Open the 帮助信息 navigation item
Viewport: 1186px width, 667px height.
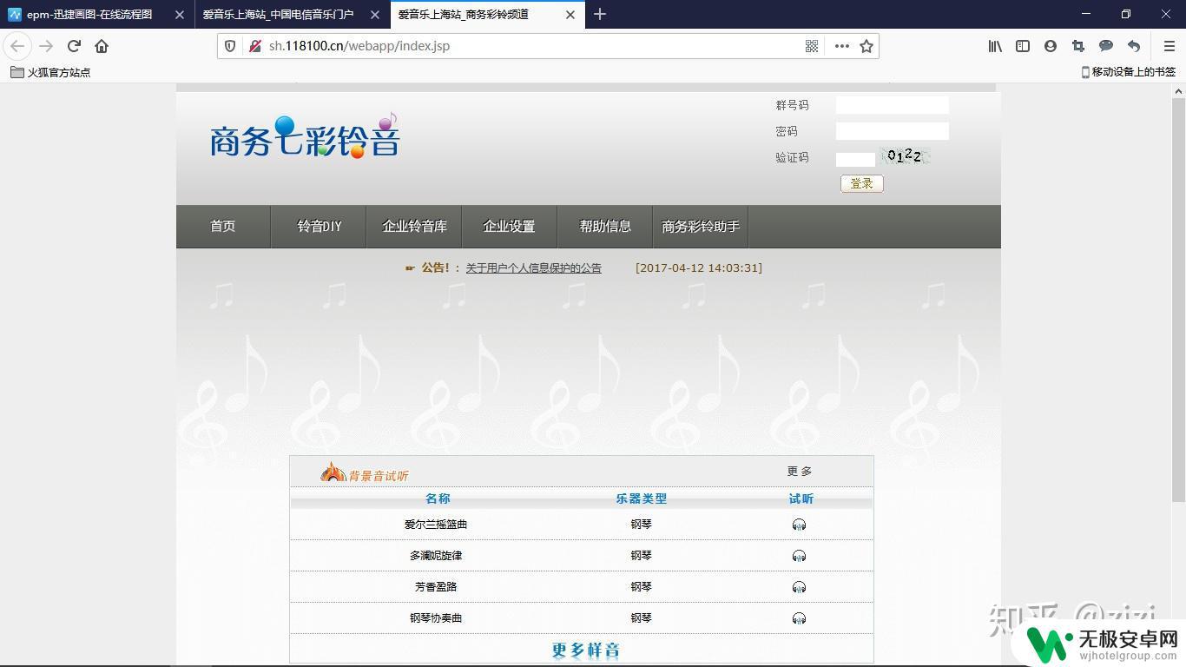tap(605, 227)
